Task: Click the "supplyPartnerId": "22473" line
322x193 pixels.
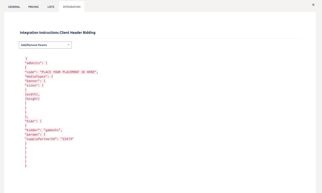Action: tap(49, 139)
